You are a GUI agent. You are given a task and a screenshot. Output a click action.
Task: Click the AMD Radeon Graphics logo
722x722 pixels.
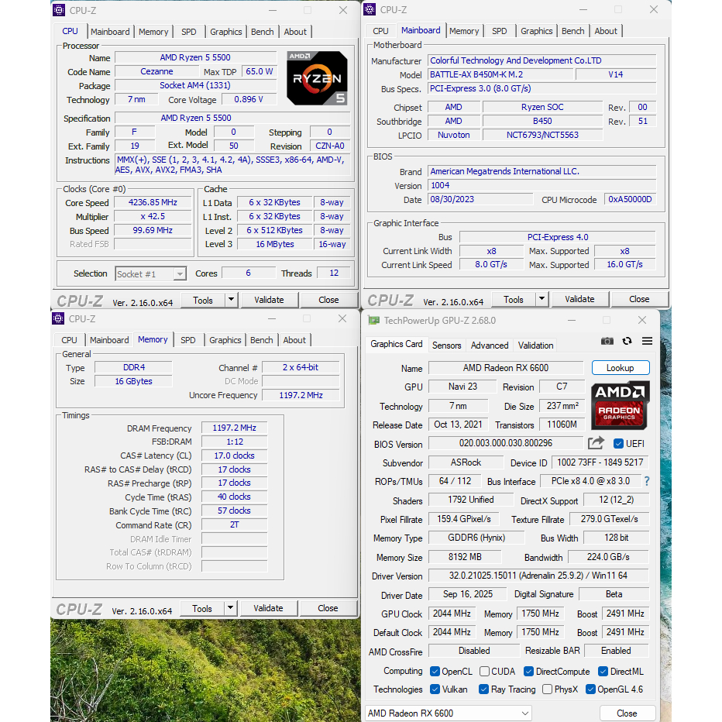tap(620, 404)
